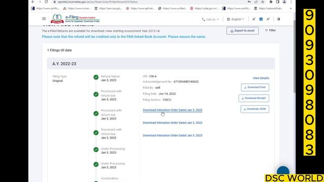This screenshot has height=182, width=324.
Task: Open the Filter option
Action: [270, 30]
